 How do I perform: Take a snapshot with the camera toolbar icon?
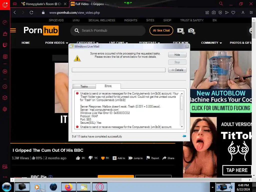(x=213, y=12)
